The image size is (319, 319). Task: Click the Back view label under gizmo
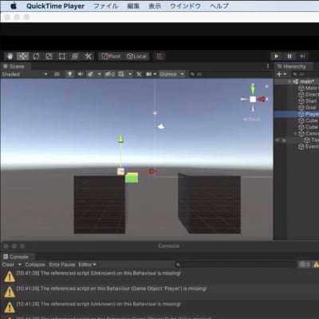251,120
